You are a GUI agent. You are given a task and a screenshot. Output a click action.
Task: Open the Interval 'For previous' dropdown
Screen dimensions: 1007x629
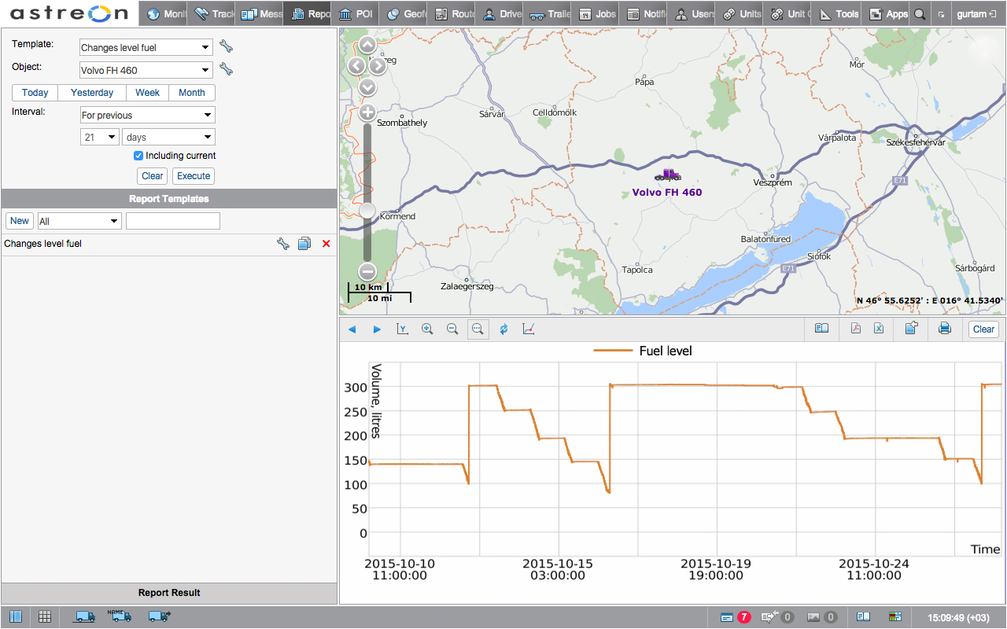pyautogui.click(x=148, y=115)
